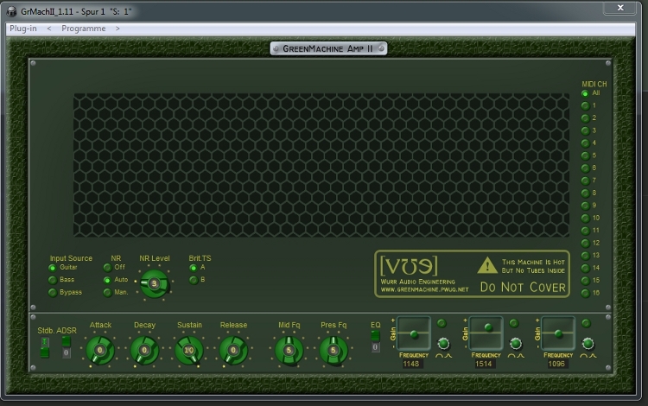Set input source to Bypass
The width and height of the screenshot is (648, 406).
click(52, 293)
